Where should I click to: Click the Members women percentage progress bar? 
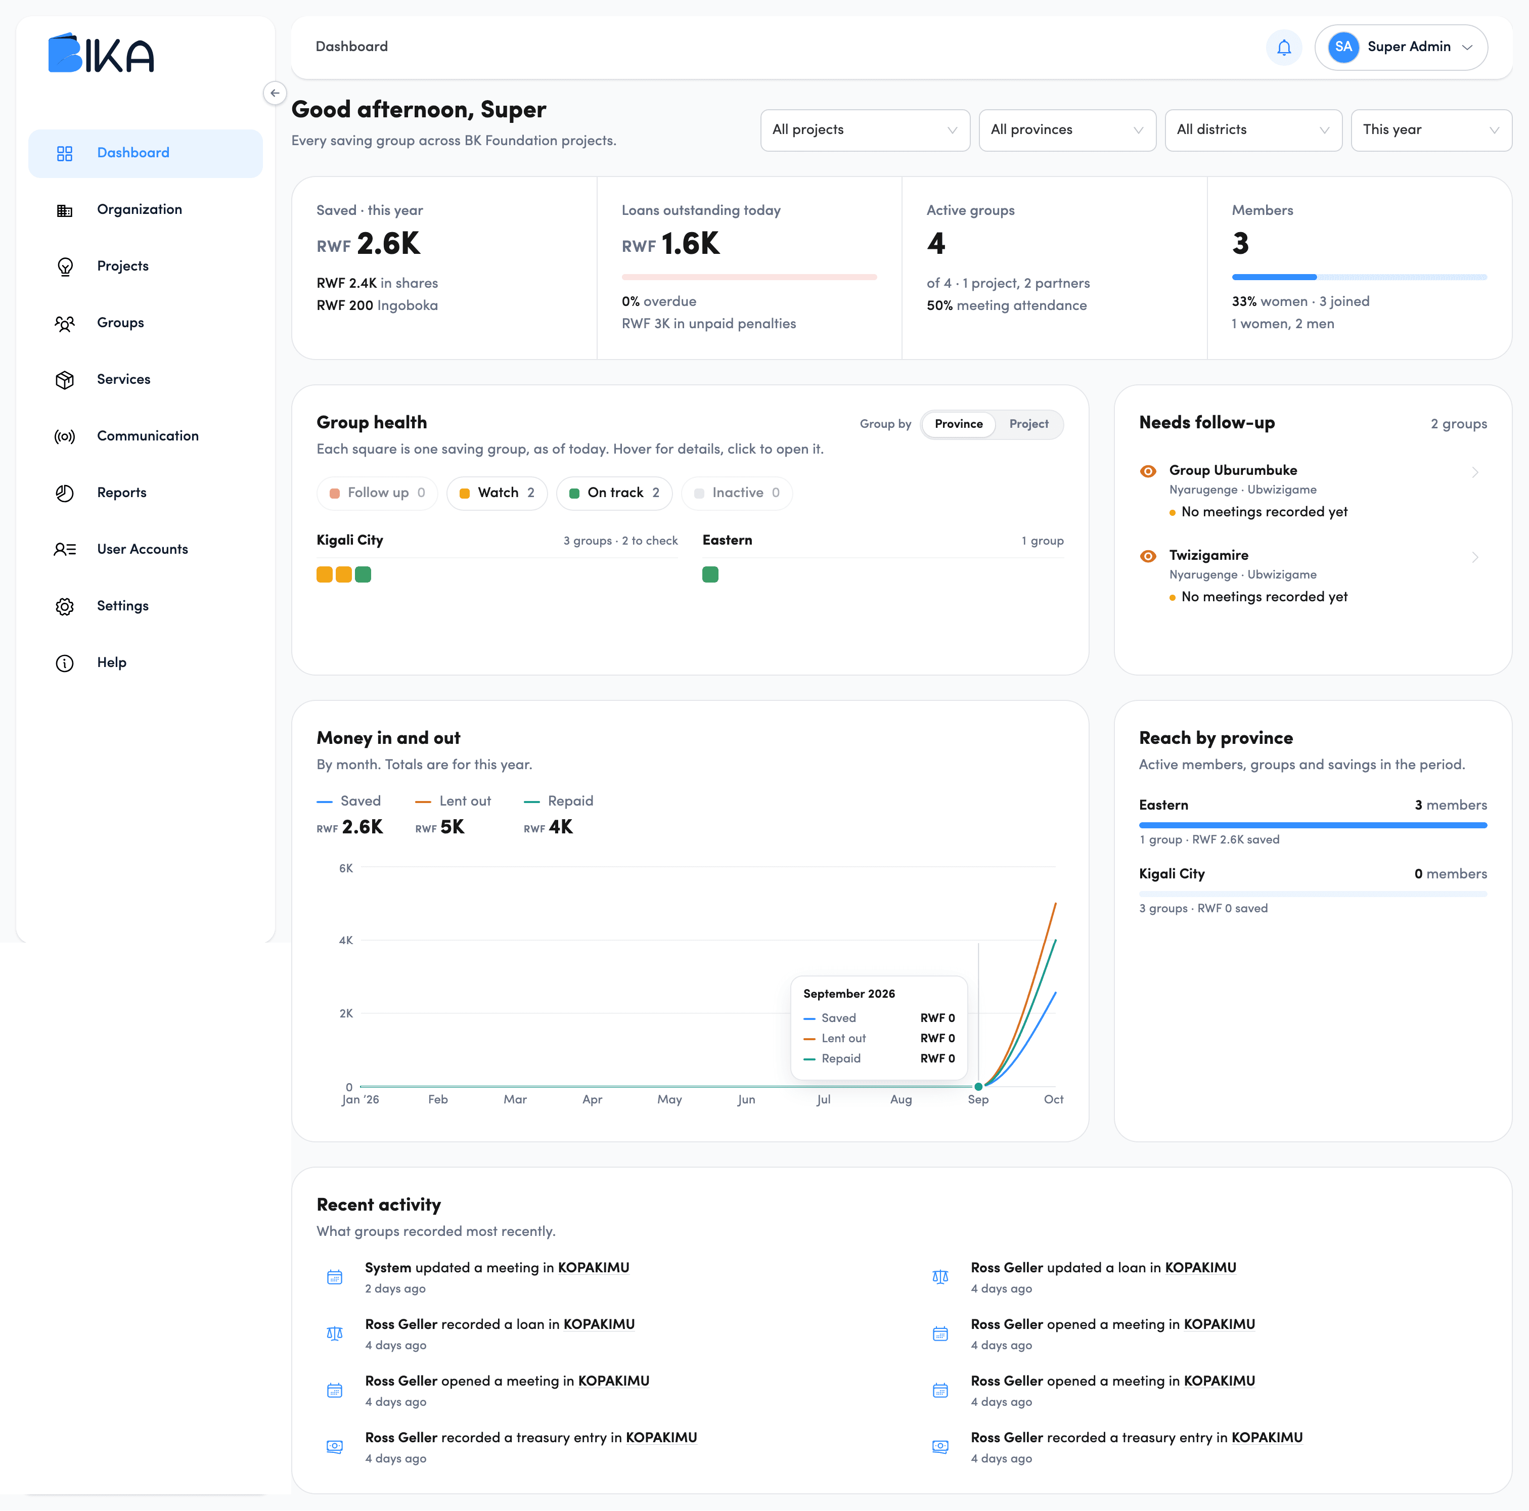click(1359, 277)
